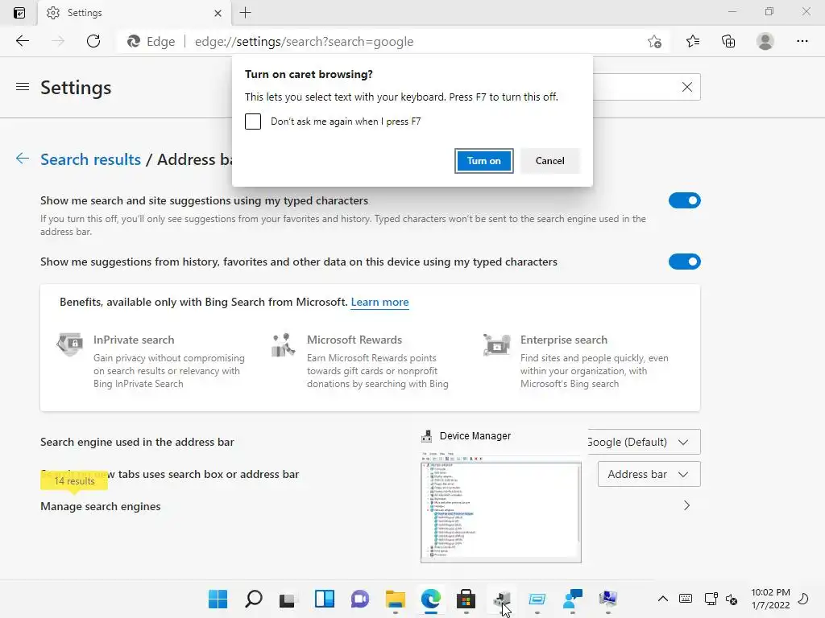This screenshot has height=618, width=825.
Task: Open Windows taskbar Search
Action: (x=254, y=599)
